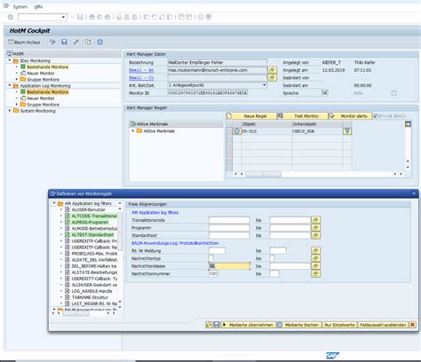This screenshot has height=362, width=421.
Task: Select LOG_HANDLE-Handle field in dialog tree
Action: 91,291
